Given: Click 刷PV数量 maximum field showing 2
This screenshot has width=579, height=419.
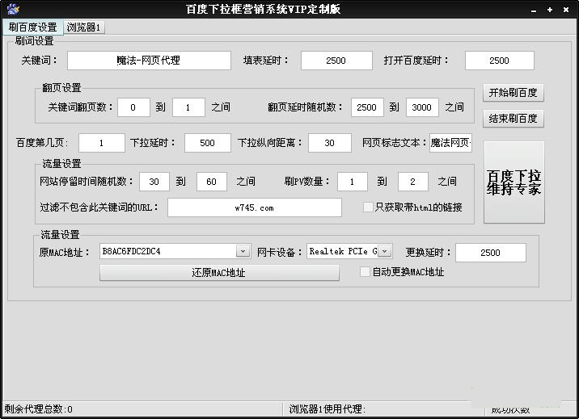Looking at the screenshot, I should click(413, 182).
